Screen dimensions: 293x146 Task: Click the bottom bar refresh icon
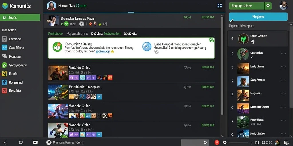tap(21, 143)
